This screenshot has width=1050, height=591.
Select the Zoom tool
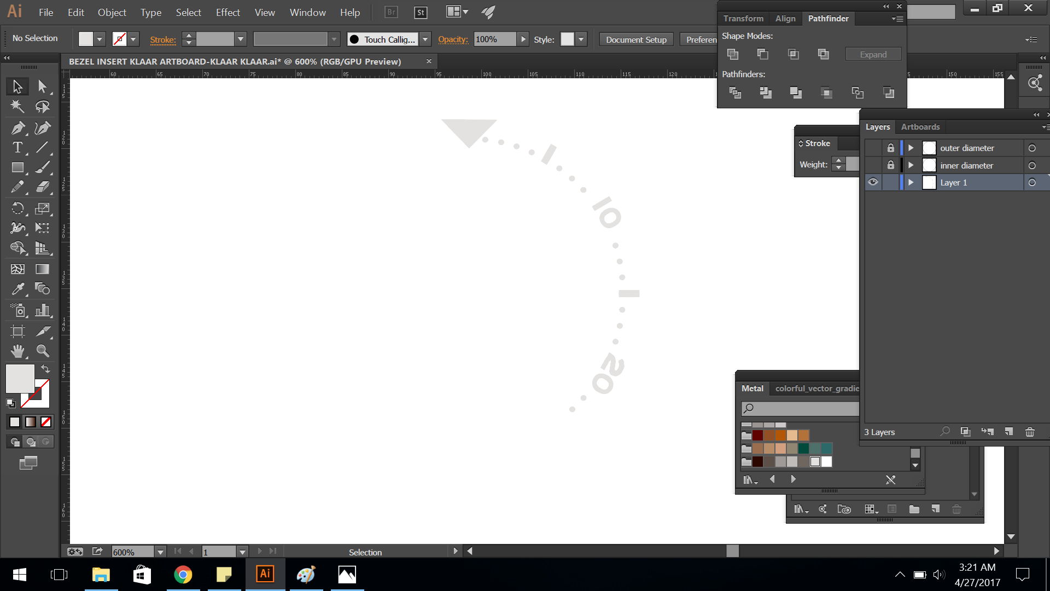point(42,351)
